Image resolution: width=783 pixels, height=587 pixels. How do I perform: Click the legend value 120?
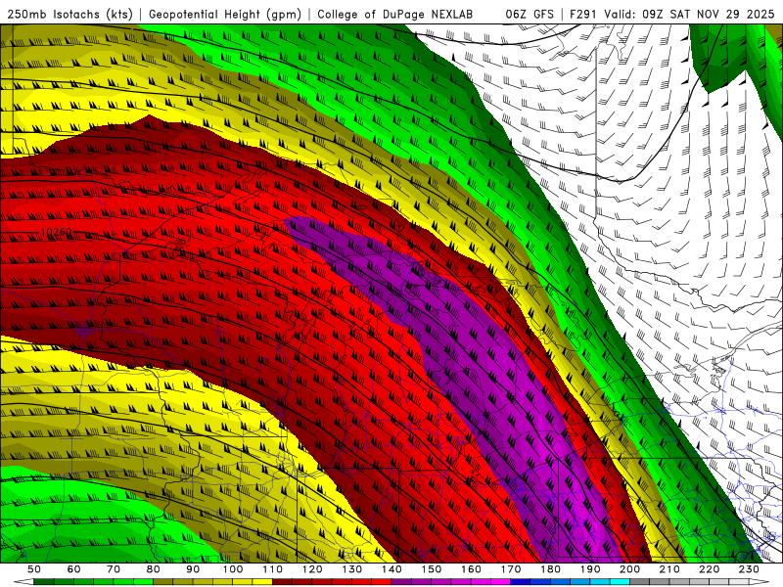pos(312,569)
